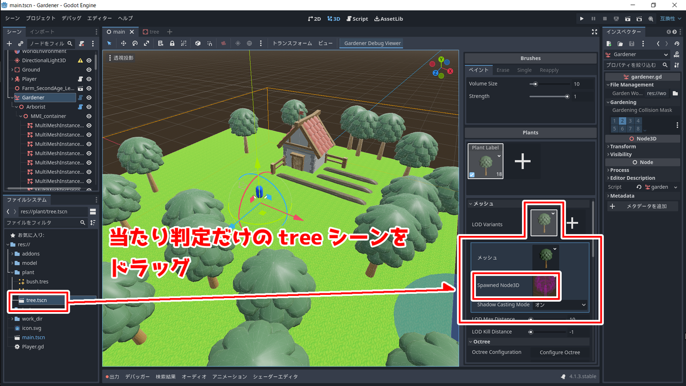The image size is (686, 386).
Task: Hide the DirectionalLight3D node
Action: 89,61
